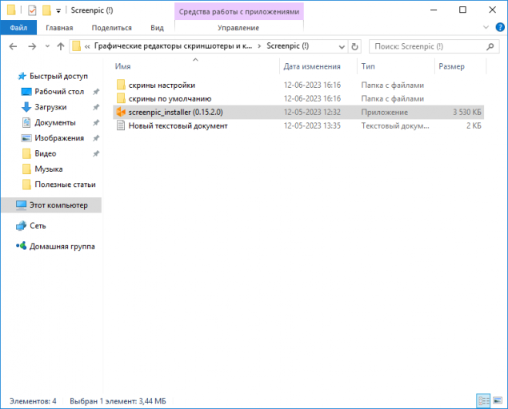Click pin icon next to Рабочий стол
This screenshot has height=409, width=508.
(x=96, y=92)
